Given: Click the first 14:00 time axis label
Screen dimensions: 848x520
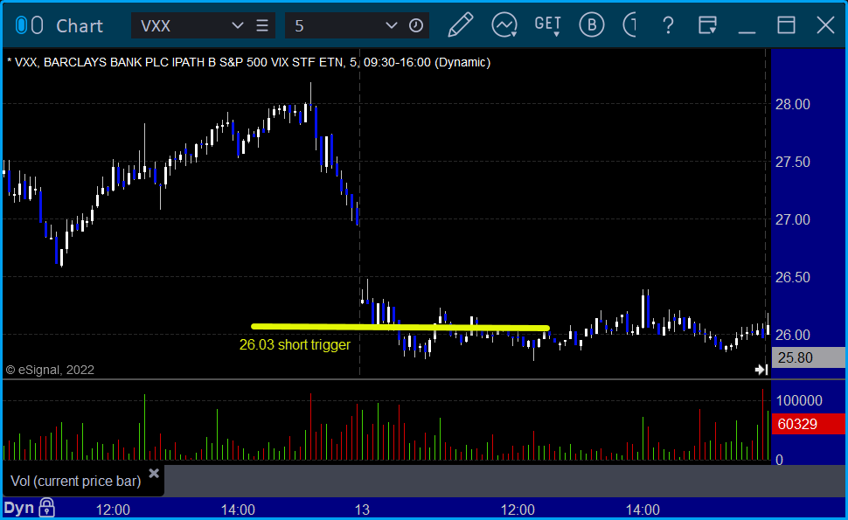Looking at the screenshot, I should [x=238, y=510].
